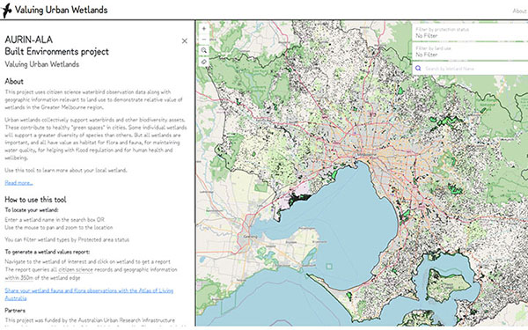The height and width of the screenshot is (330, 528).
Task: Click the bird logo icon in header
Action: [x=6, y=11]
